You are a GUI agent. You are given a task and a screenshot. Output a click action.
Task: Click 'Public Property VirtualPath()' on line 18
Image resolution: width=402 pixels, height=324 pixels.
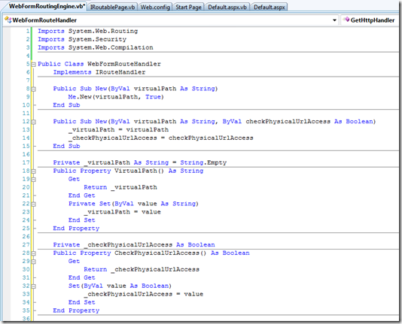[x=108, y=171]
